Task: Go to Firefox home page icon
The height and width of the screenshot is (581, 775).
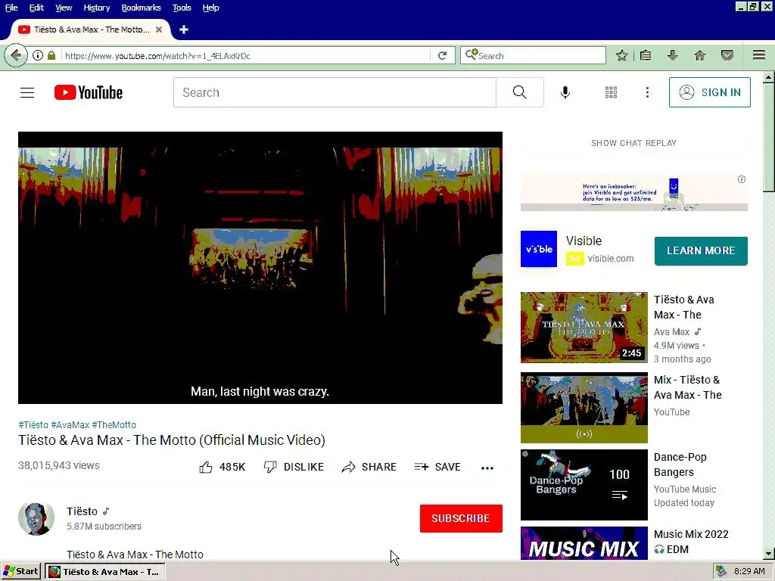Action: point(700,55)
